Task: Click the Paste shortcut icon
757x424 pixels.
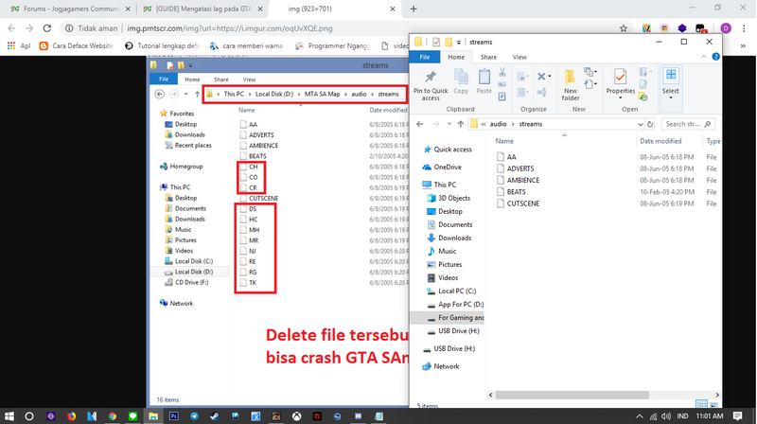Action: pos(502,97)
